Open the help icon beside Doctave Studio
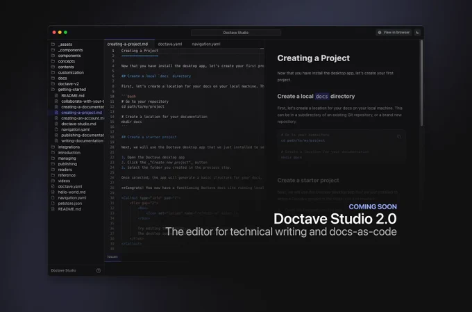 click(99, 270)
